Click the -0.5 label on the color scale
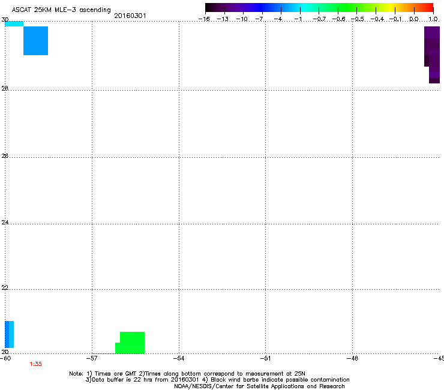Screen dimensions: 444x390 357,19
